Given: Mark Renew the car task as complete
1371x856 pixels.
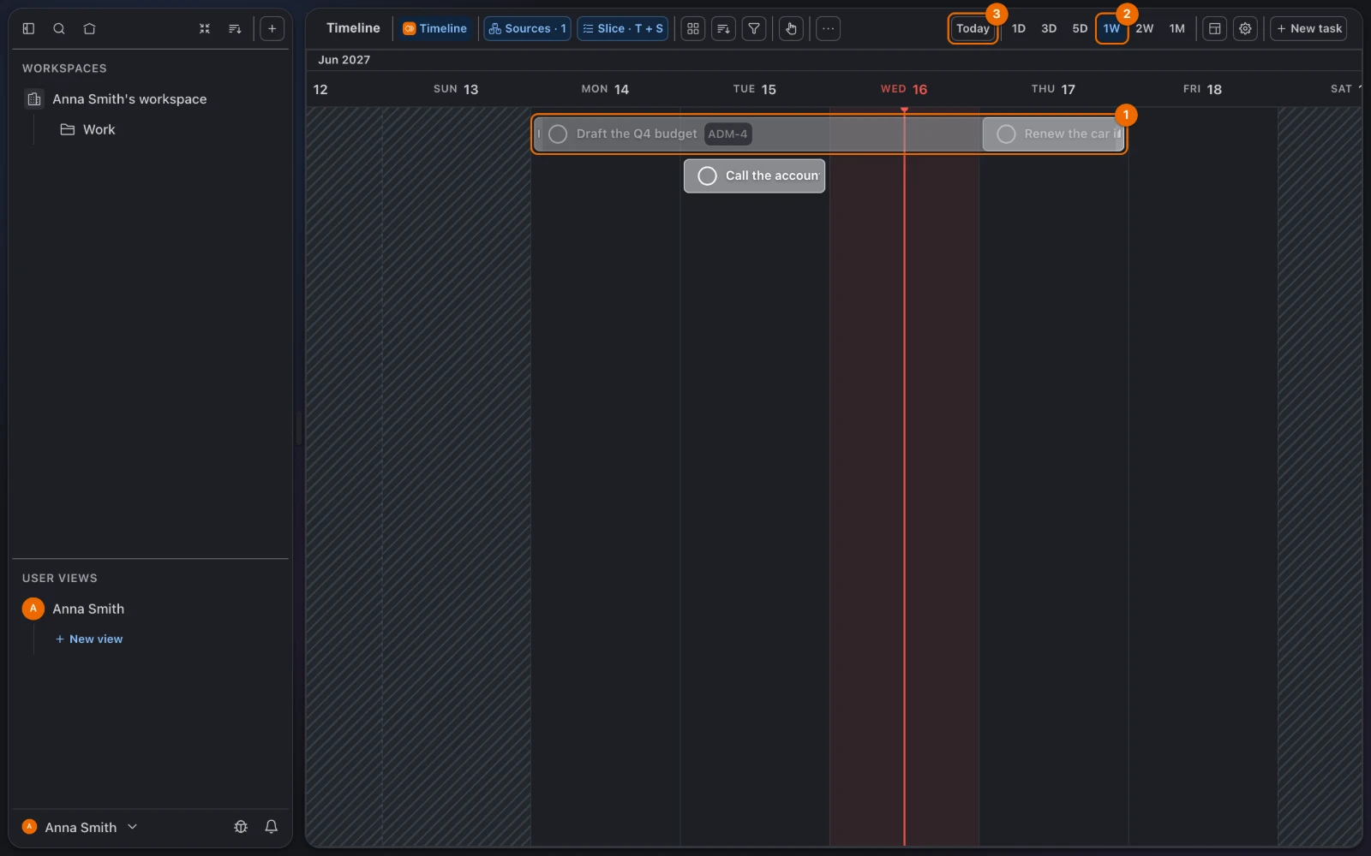Looking at the screenshot, I should click(1006, 134).
